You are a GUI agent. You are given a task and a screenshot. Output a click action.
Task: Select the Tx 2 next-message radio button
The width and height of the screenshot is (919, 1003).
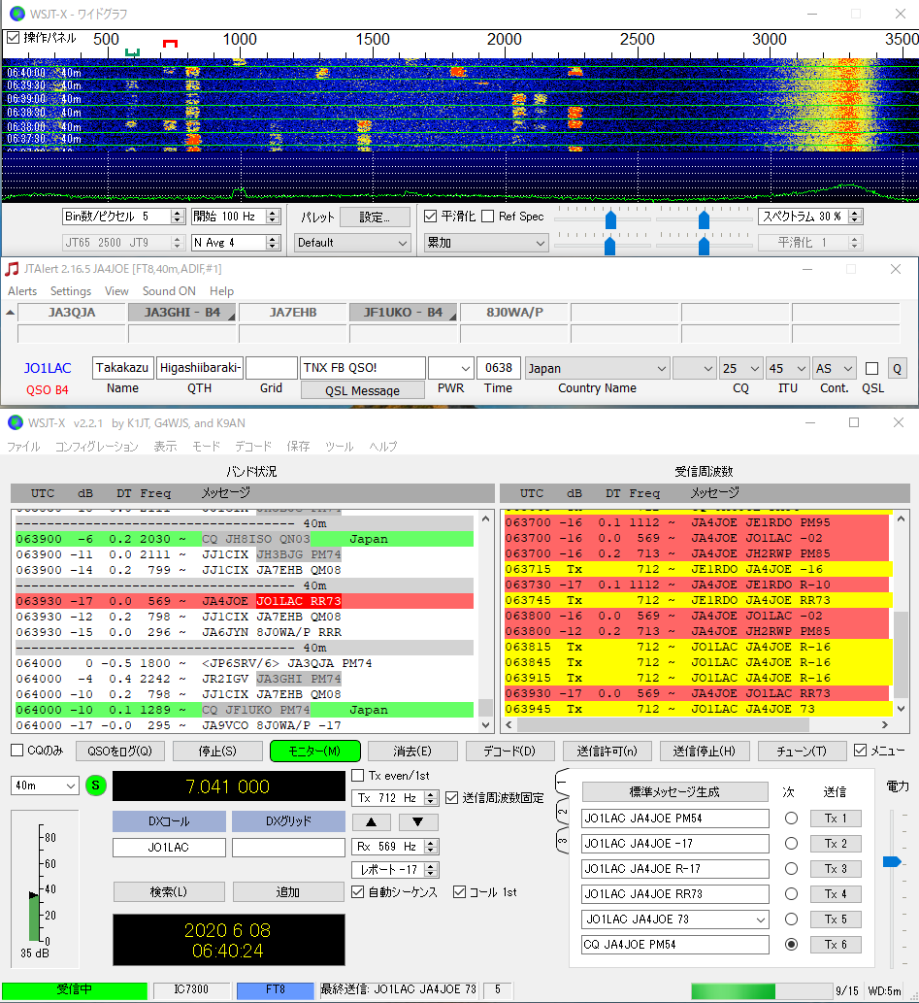792,843
